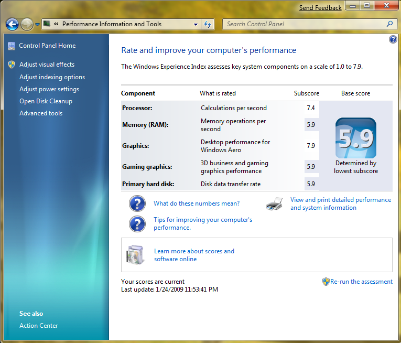This screenshot has height=343, width=401.
Task: Click the Performance monitor icon in address bar
Action: 47,24
